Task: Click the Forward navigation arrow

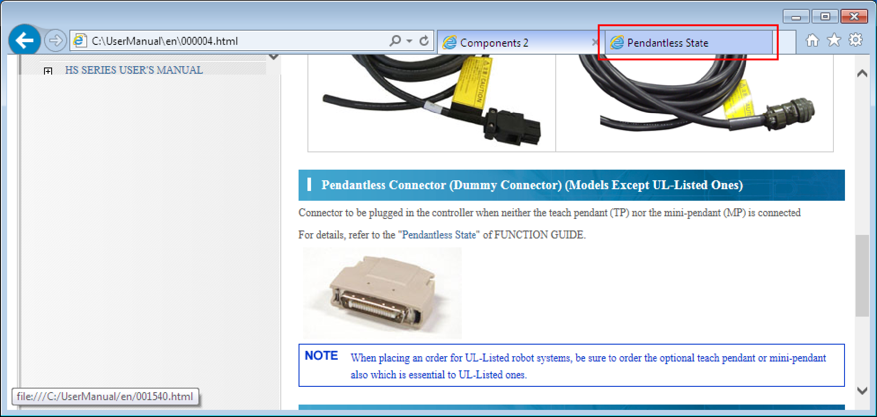Action: tap(56, 41)
